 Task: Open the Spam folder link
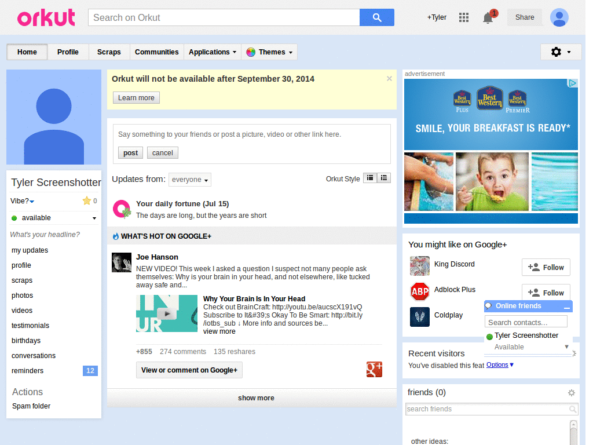coord(31,406)
